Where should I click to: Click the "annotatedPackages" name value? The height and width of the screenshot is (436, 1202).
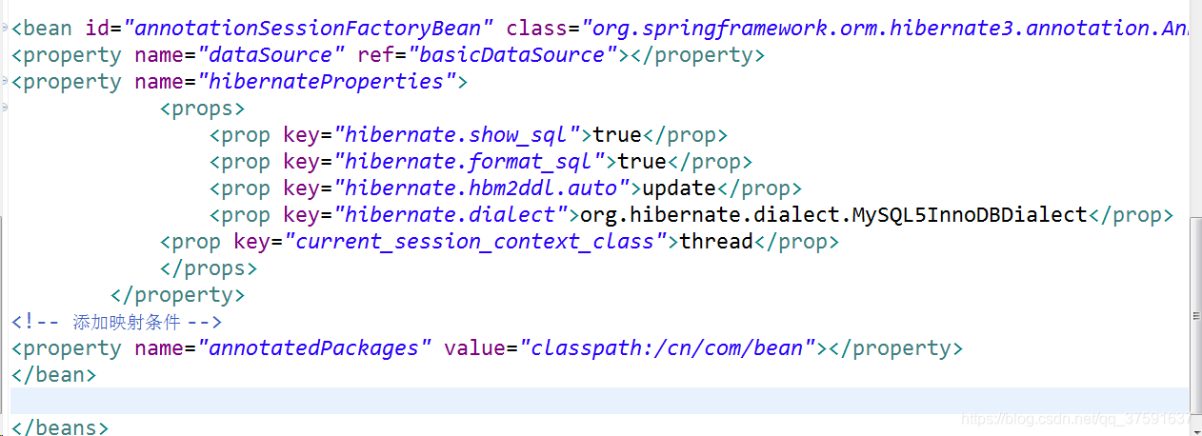pos(314,348)
